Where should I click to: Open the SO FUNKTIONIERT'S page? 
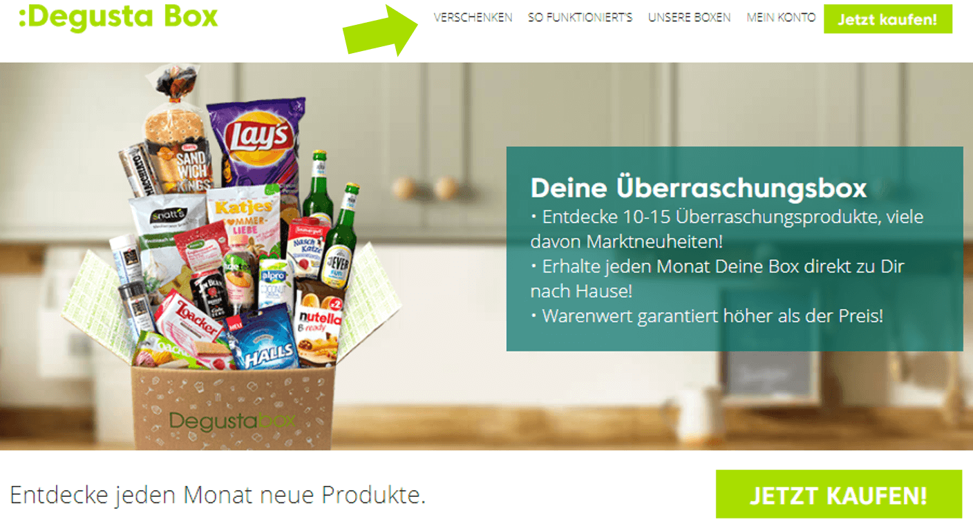click(580, 18)
